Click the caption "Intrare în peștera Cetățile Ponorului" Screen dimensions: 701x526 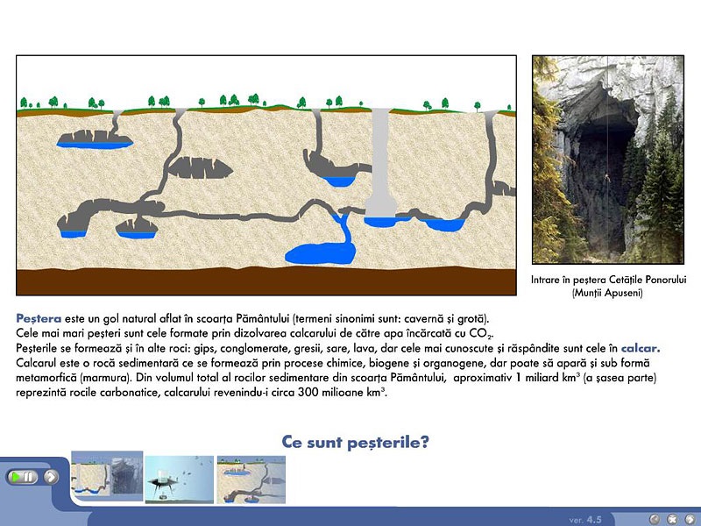point(607,280)
